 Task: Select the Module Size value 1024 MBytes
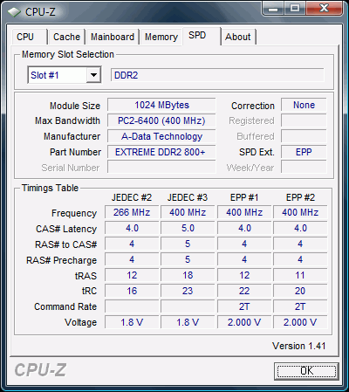click(x=161, y=105)
